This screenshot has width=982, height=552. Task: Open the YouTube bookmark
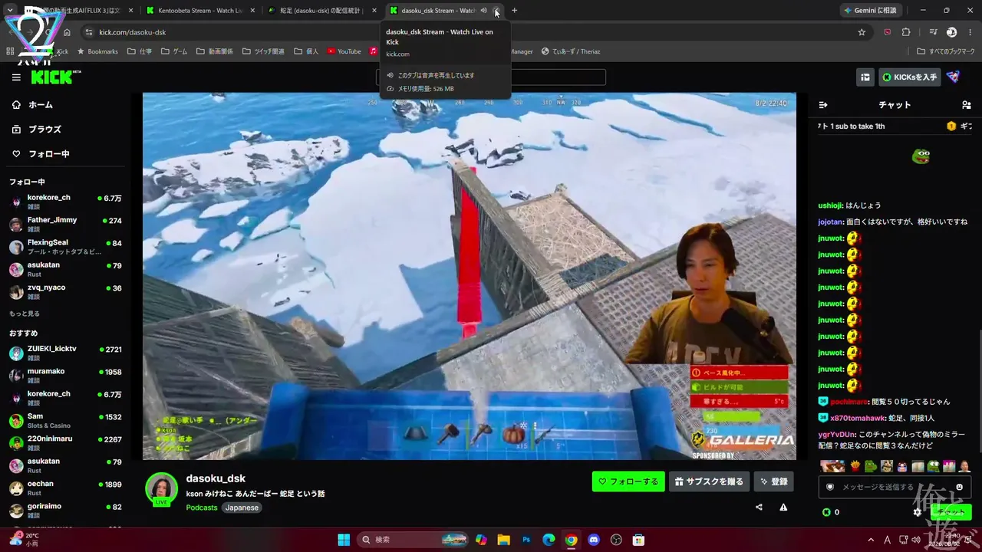click(x=344, y=51)
